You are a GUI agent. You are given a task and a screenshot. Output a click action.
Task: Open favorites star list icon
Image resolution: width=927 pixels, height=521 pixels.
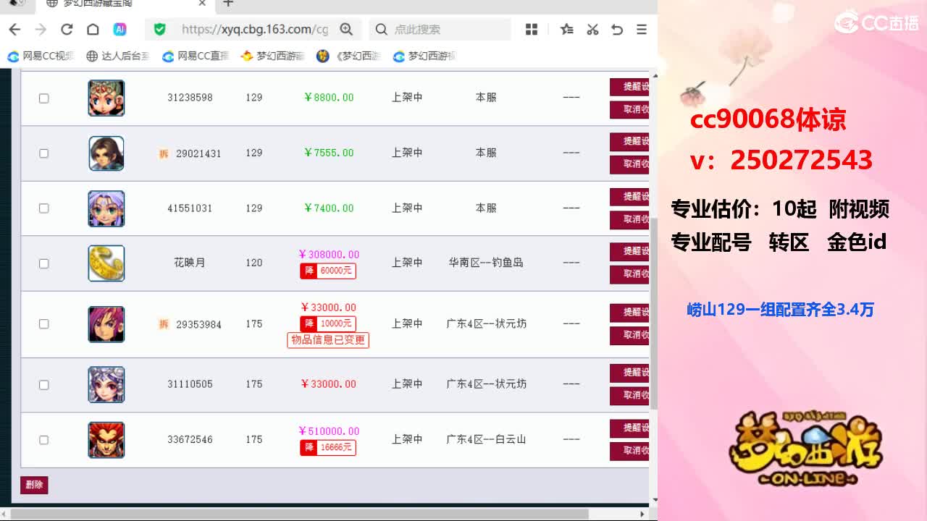tap(566, 30)
